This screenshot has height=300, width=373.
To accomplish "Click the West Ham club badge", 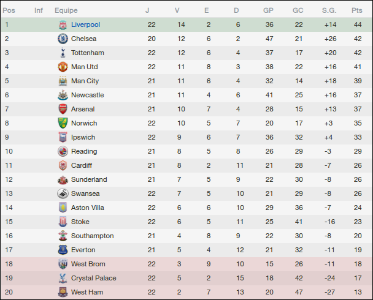I will (x=62, y=292).
